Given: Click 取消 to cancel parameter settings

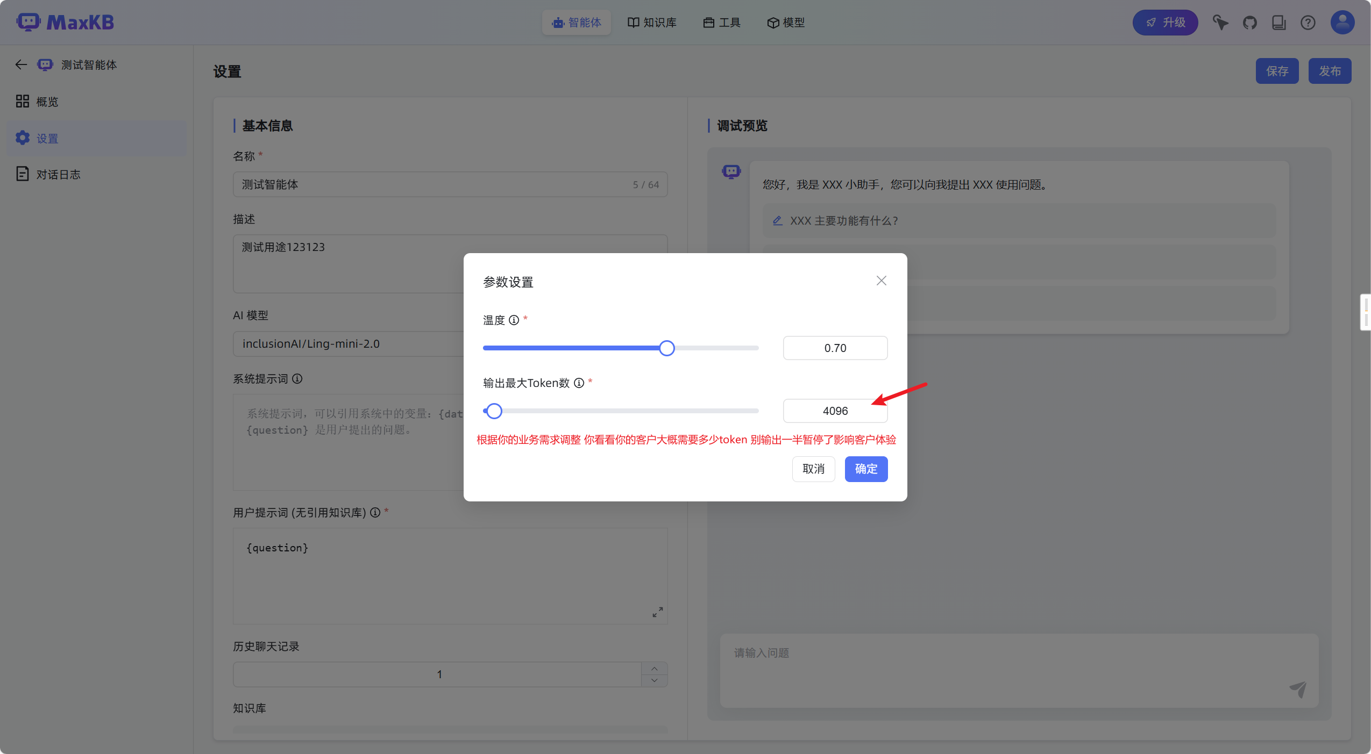Looking at the screenshot, I should point(813,469).
